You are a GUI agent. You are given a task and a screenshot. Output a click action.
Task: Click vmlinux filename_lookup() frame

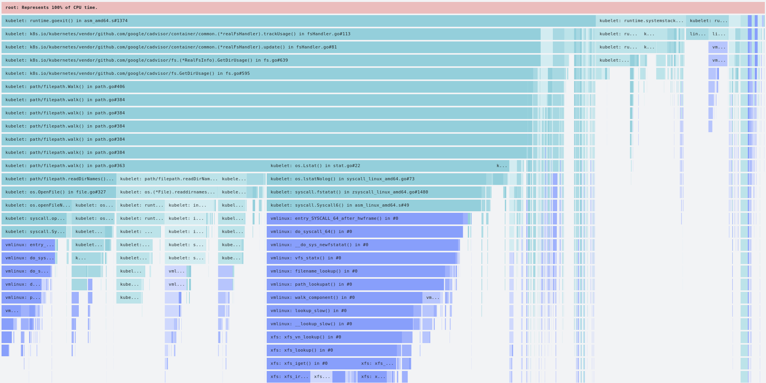[356, 271]
